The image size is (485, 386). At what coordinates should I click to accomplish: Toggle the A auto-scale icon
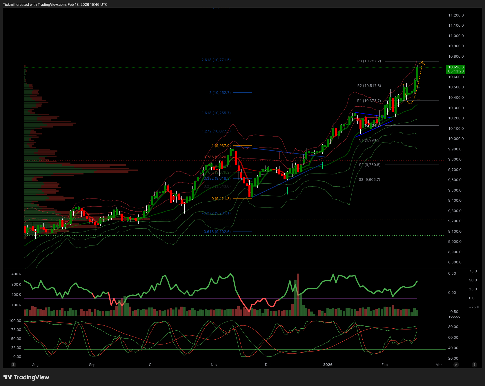456,365
